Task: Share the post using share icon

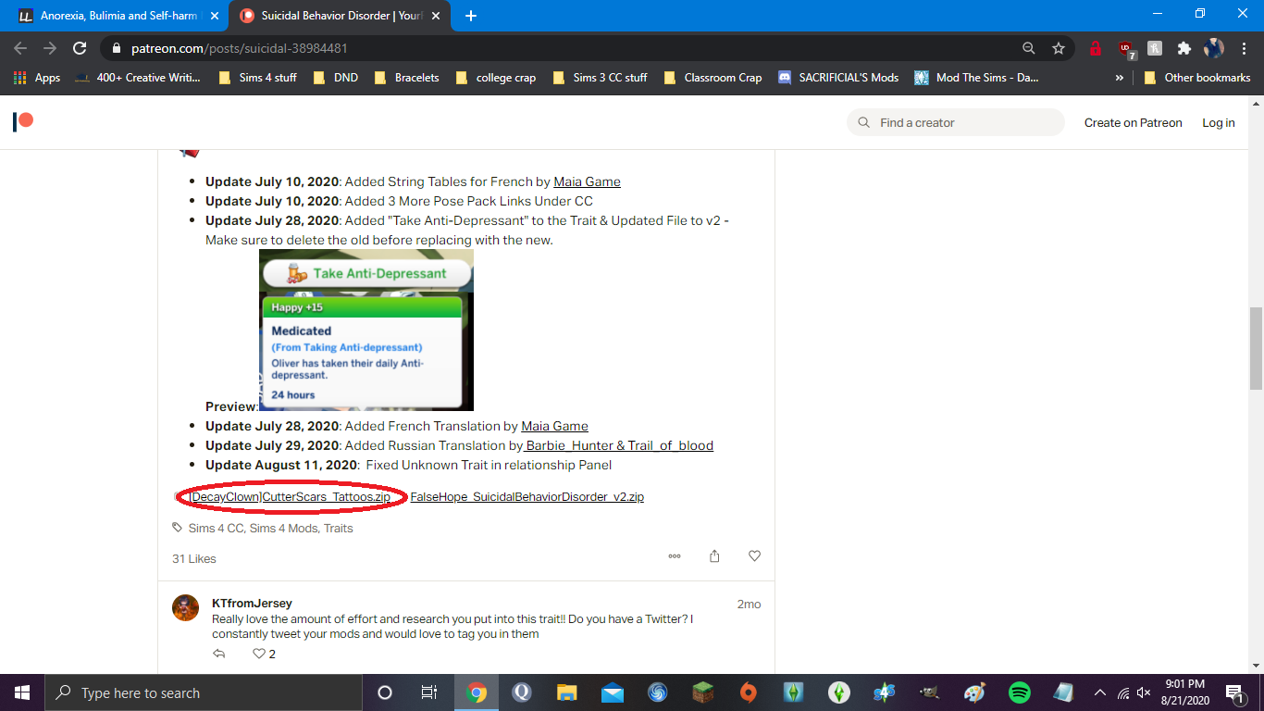Action: click(x=714, y=556)
